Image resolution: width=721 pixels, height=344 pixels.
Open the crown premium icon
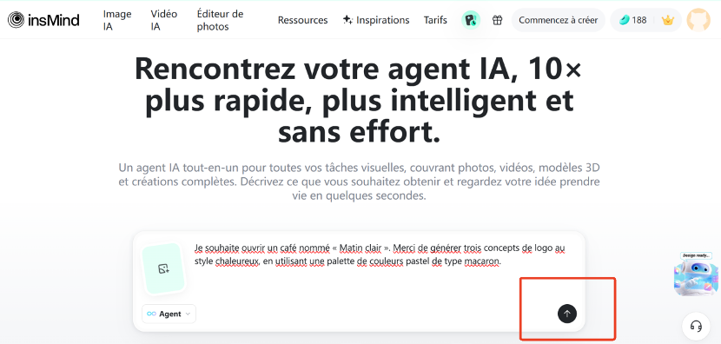click(667, 20)
